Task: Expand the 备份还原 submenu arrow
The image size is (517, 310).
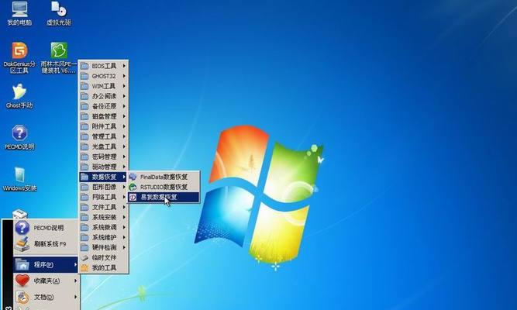Action: click(124, 106)
